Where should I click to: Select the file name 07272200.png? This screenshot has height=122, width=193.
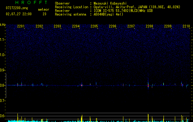tap(17, 8)
